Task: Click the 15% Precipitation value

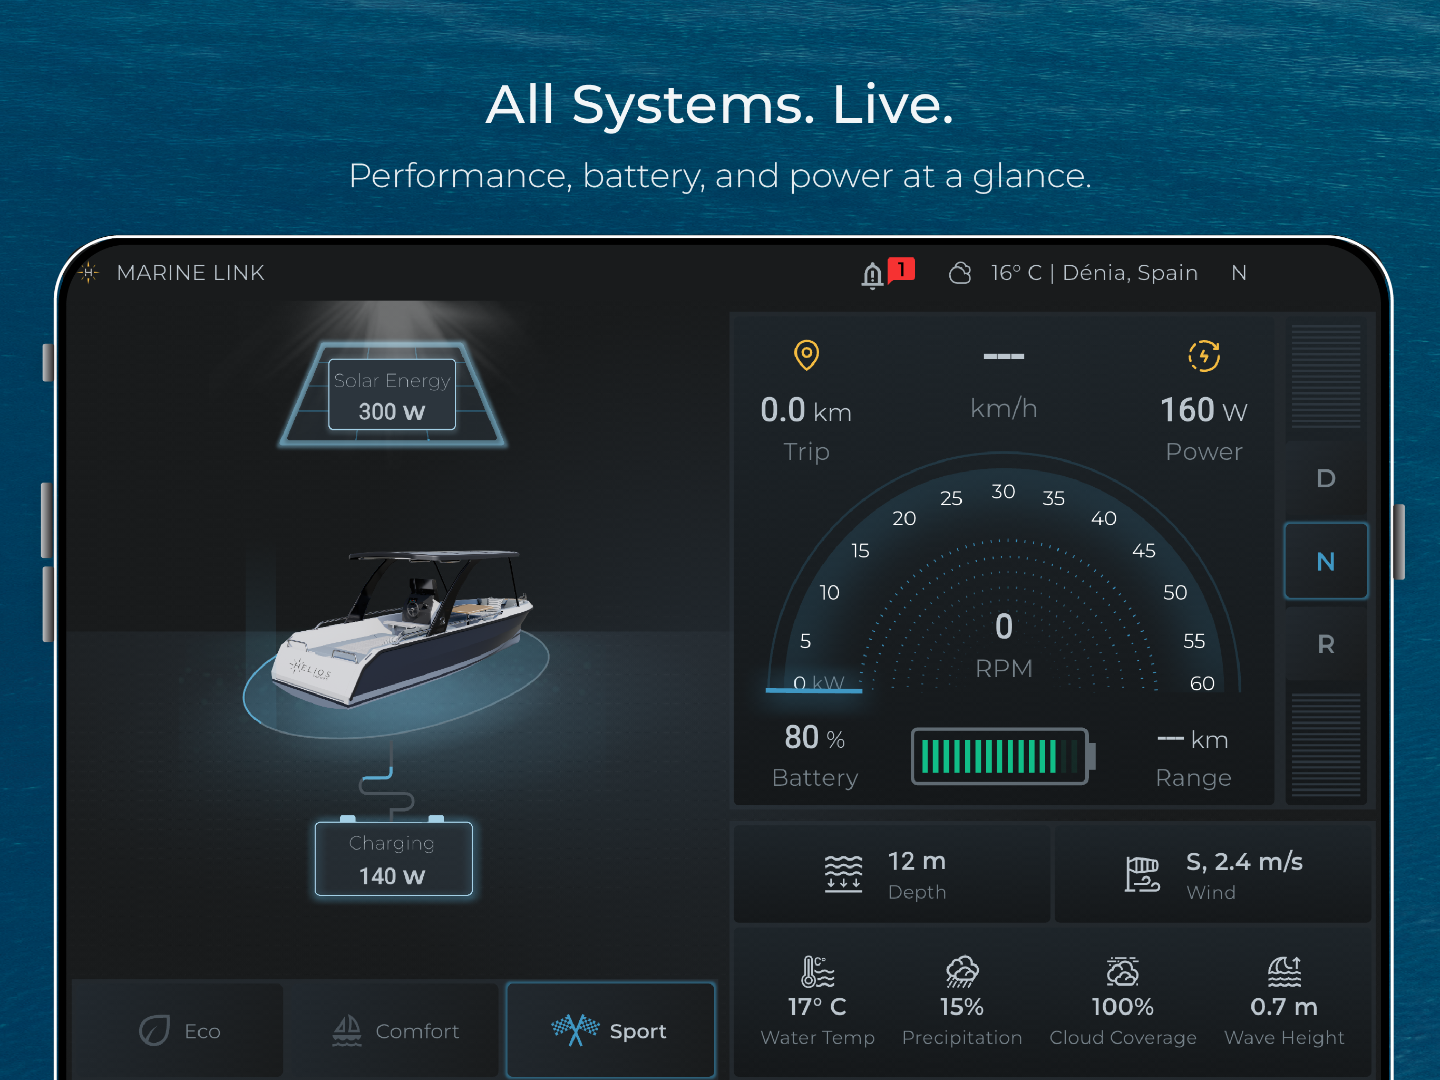Action: [961, 1007]
